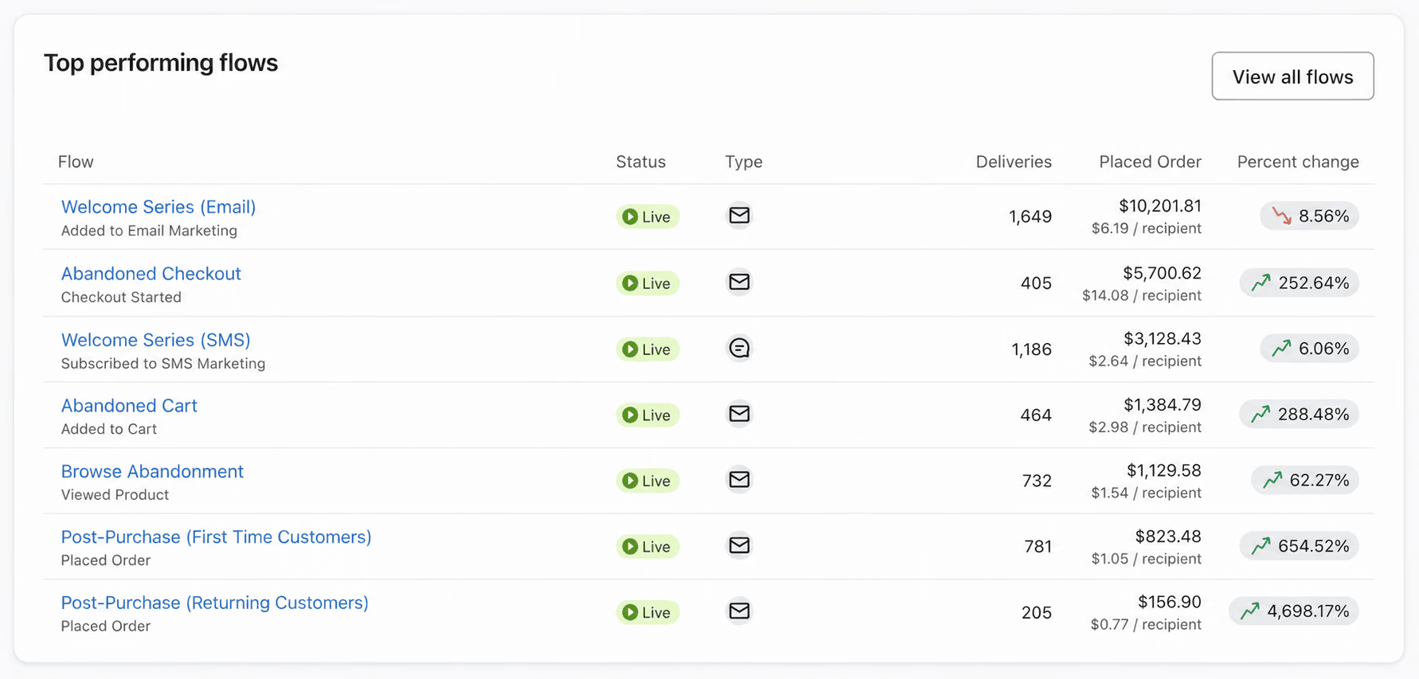This screenshot has height=679, width=1419.
Task: Open Post-Purchase (First Time Customers) flow
Action: (217, 537)
